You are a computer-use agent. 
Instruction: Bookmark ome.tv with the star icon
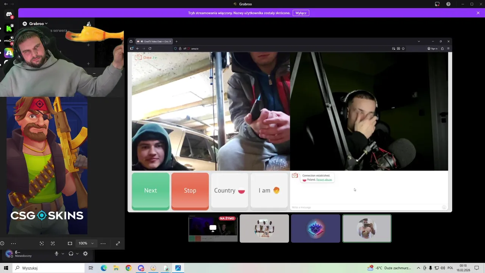tap(403, 49)
